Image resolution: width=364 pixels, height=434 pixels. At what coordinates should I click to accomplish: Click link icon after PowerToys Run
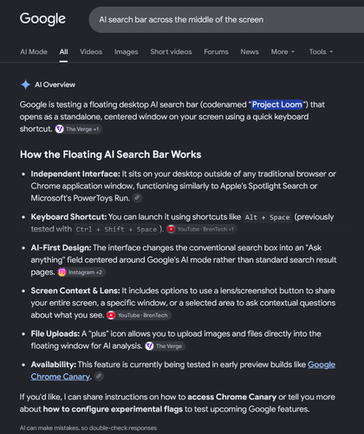click(137, 198)
